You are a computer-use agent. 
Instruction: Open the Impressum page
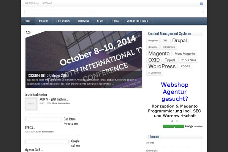coord(32,3)
